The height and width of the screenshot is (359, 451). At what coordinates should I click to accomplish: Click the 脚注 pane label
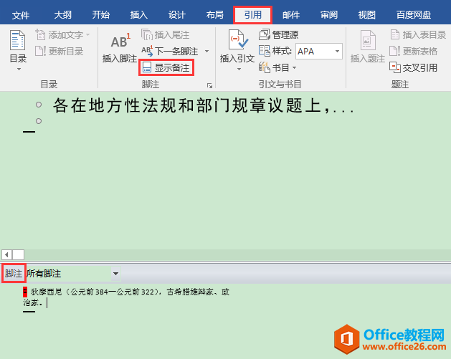click(14, 273)
